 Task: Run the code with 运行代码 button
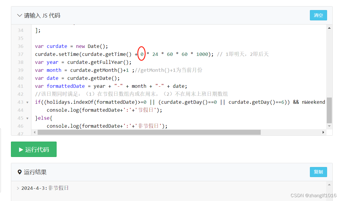tap(34, 149)
